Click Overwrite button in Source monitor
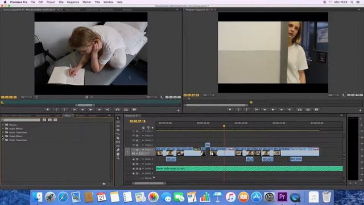 [126, 110]
